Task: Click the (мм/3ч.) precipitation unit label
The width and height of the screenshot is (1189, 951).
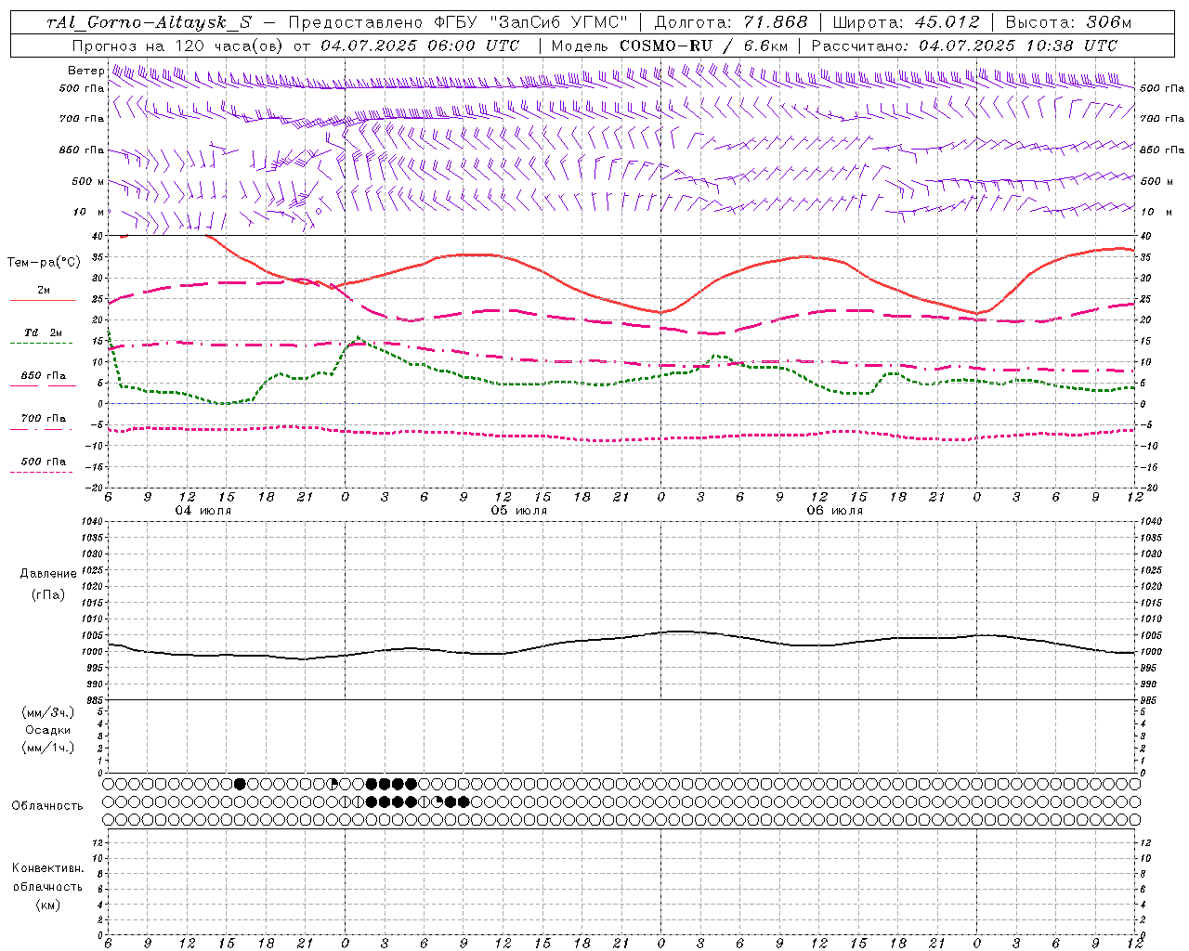Action: coord(48,712)
